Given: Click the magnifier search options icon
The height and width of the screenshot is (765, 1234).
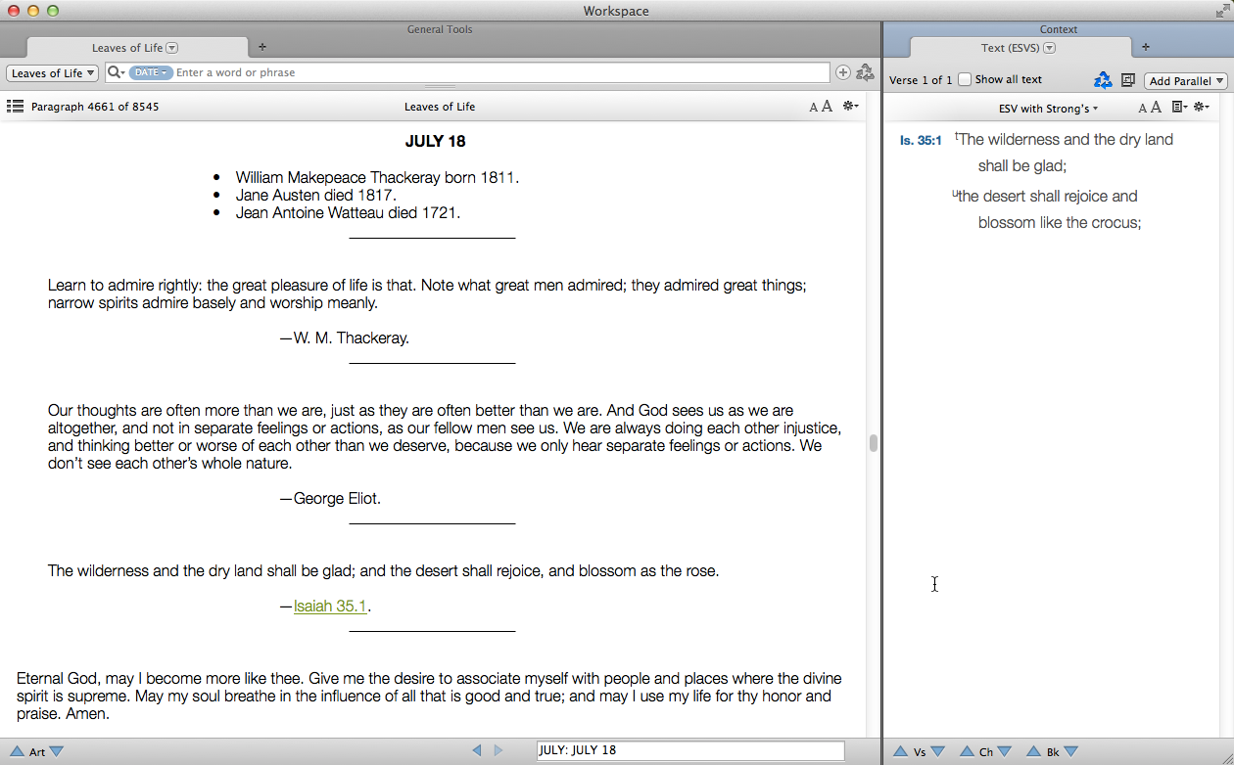Looking at the screenshot, I should tap(116, 72).
